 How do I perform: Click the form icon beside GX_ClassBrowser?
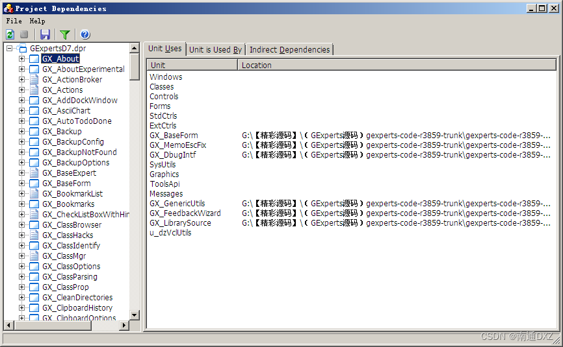coord(34,225)
